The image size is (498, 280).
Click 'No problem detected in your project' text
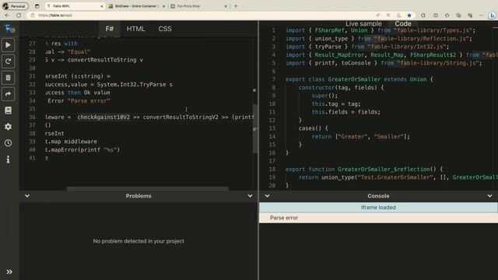click(x=139, y=241)
